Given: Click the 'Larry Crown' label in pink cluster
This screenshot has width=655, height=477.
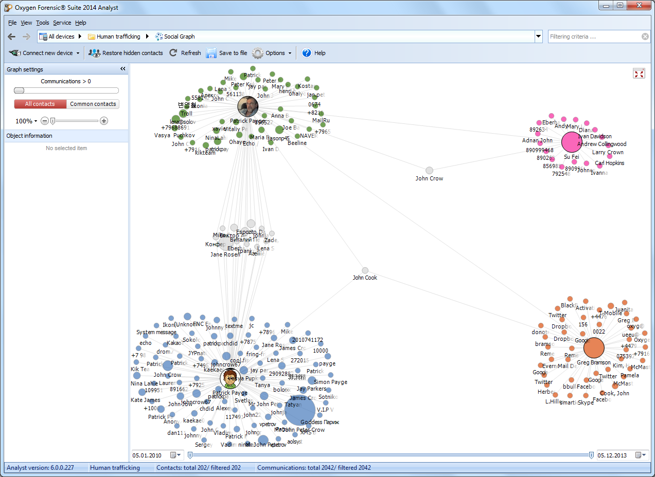Looking at the screenshot, I should 608,152.
